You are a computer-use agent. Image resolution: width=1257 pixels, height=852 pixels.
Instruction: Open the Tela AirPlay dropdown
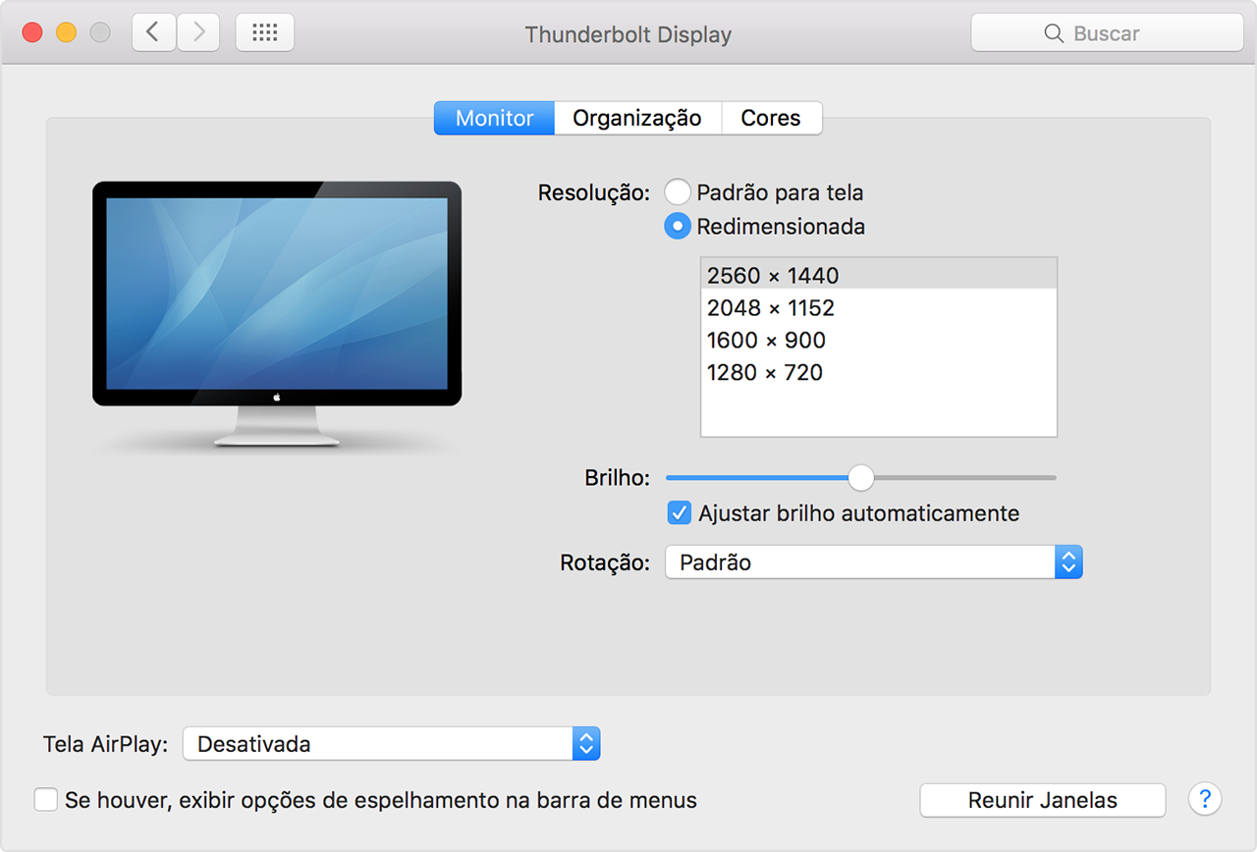pos(391,744)
